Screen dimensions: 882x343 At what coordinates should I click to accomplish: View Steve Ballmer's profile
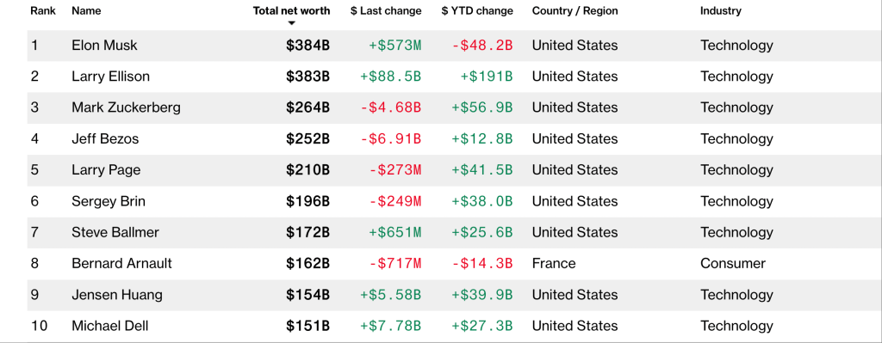click(115, 232)
